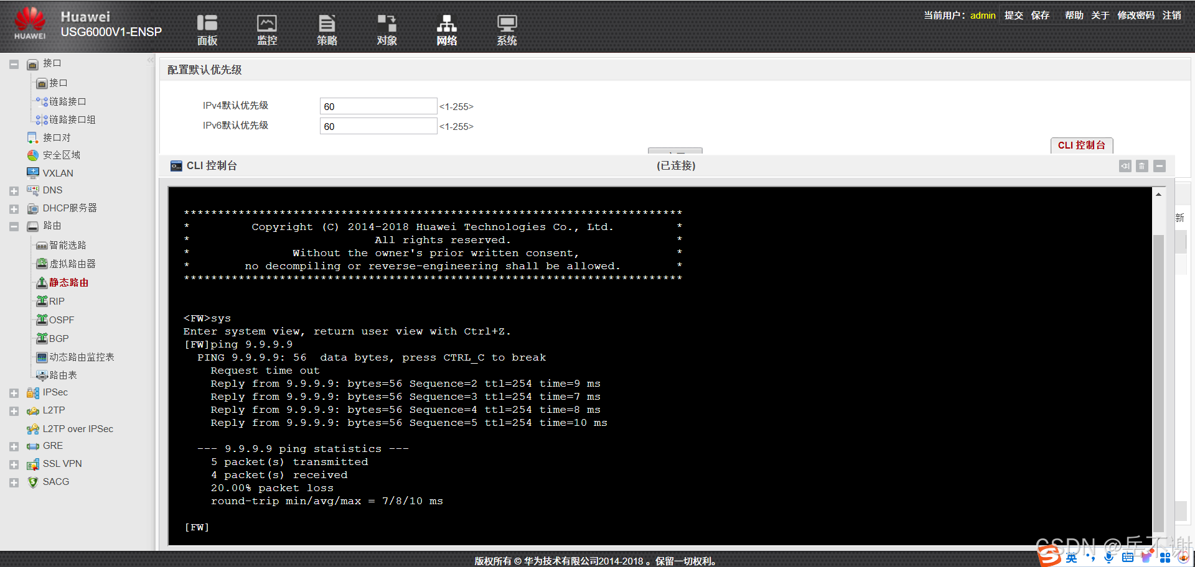Clear the CLI console with trash icon
1195x567 pixels.
click(1142, 166)
